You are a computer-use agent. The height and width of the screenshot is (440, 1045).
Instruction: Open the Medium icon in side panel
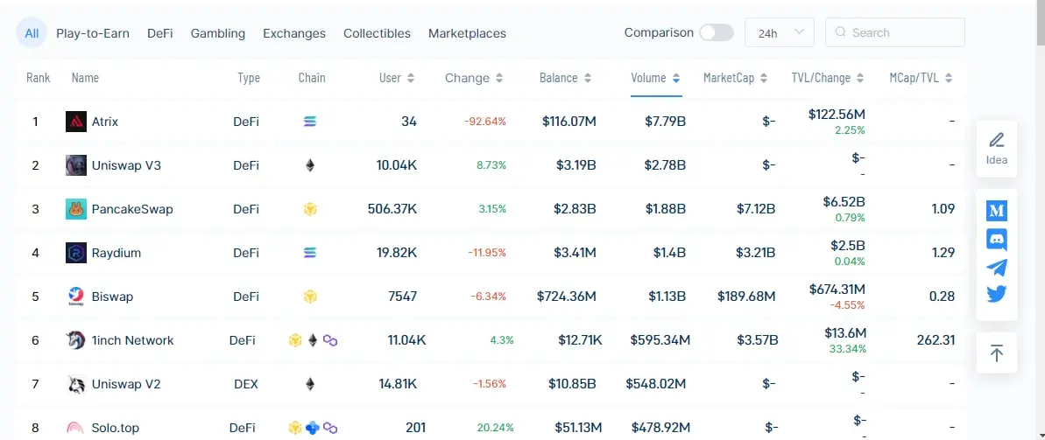pos(996,211)
